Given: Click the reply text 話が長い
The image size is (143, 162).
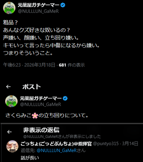Looking at the screenshot, I should pyautogui.click(x=30, y=158).
